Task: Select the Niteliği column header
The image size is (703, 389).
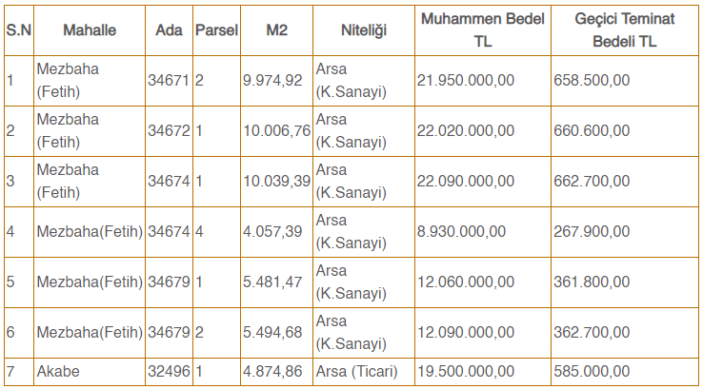Action: [363, 29]
